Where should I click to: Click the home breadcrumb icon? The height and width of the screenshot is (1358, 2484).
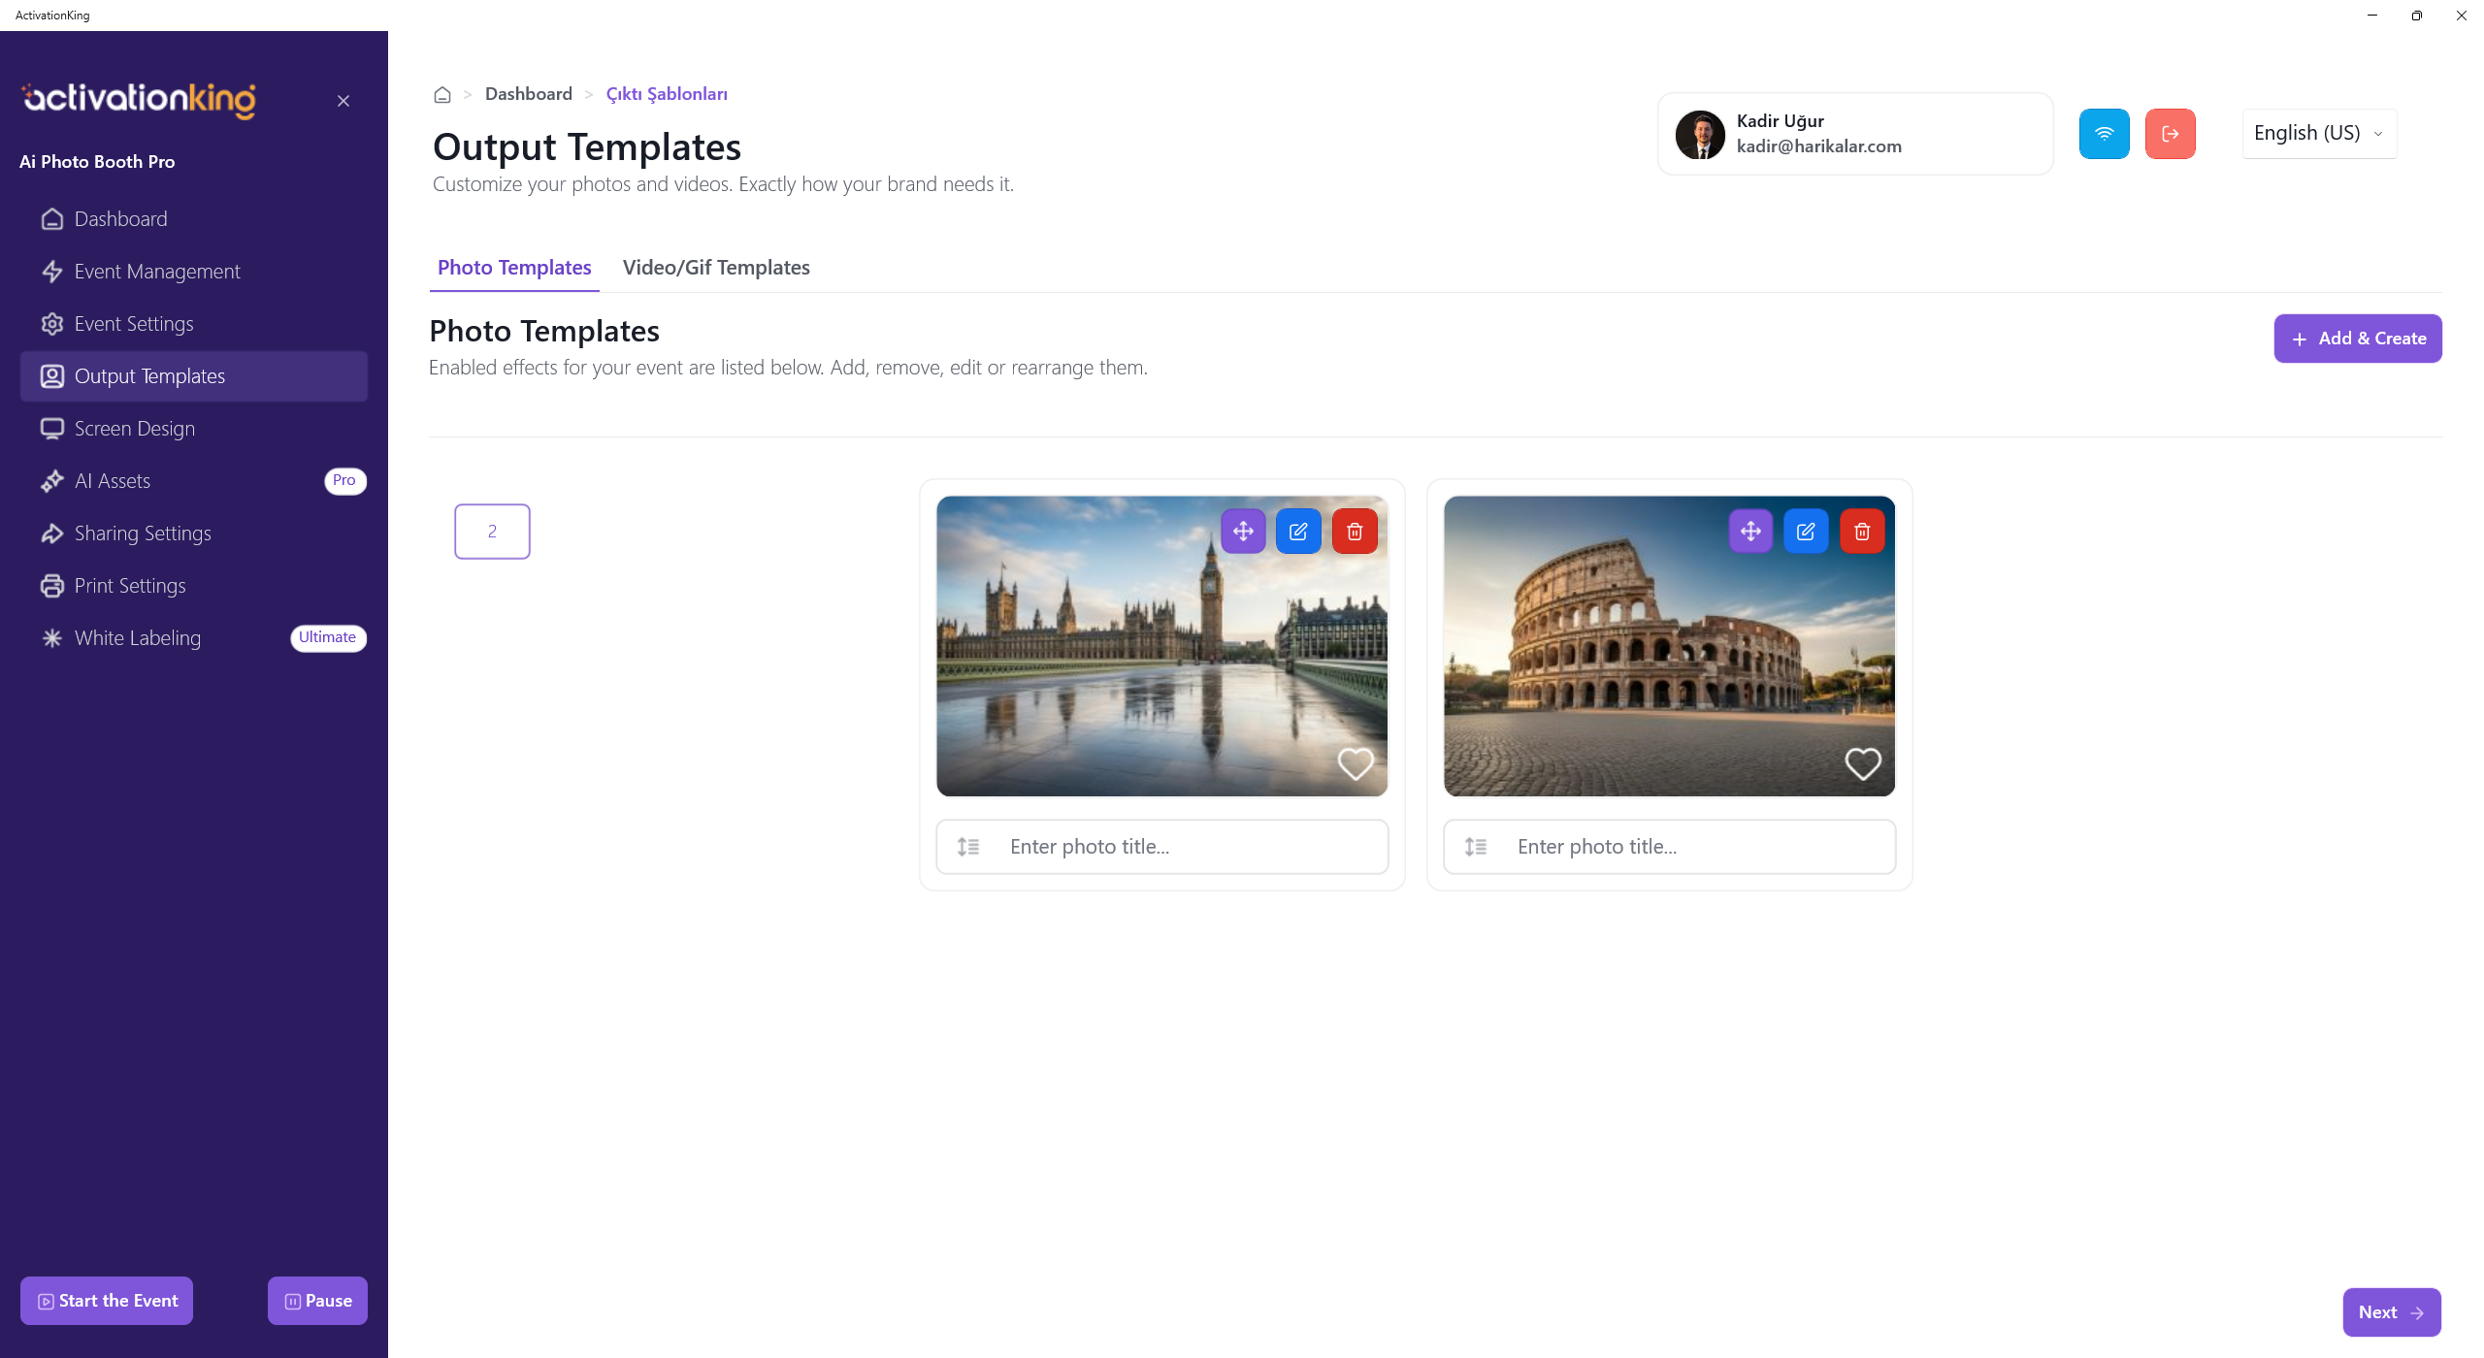[442, 95]
